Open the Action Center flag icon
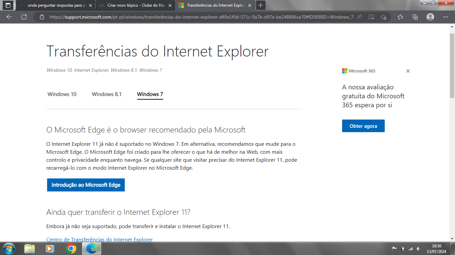The width and height of the screenshot is (455, 255). [394, 249]
